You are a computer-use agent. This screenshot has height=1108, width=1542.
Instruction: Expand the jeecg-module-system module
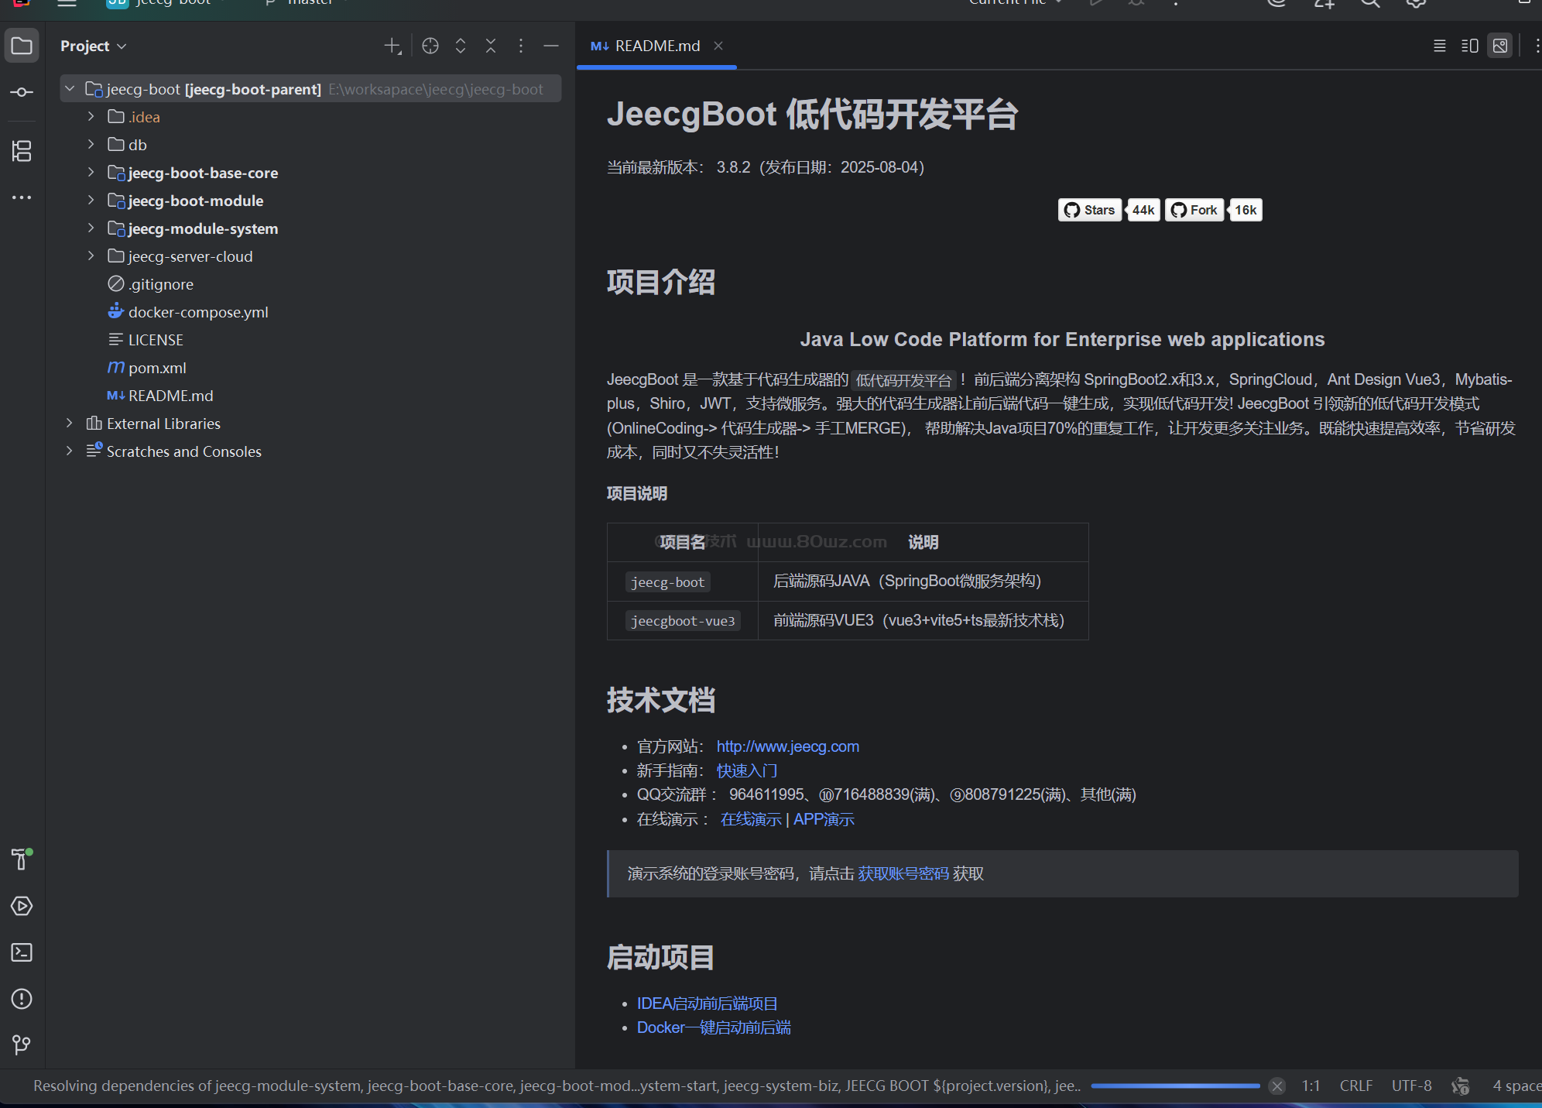coord(91,228)
